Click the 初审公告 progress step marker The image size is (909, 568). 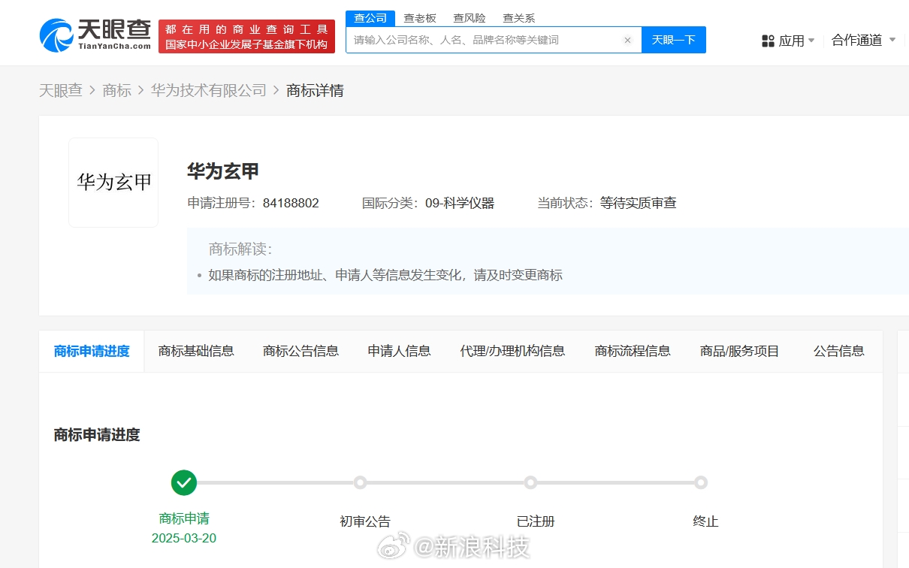click(x=360, y=482)
